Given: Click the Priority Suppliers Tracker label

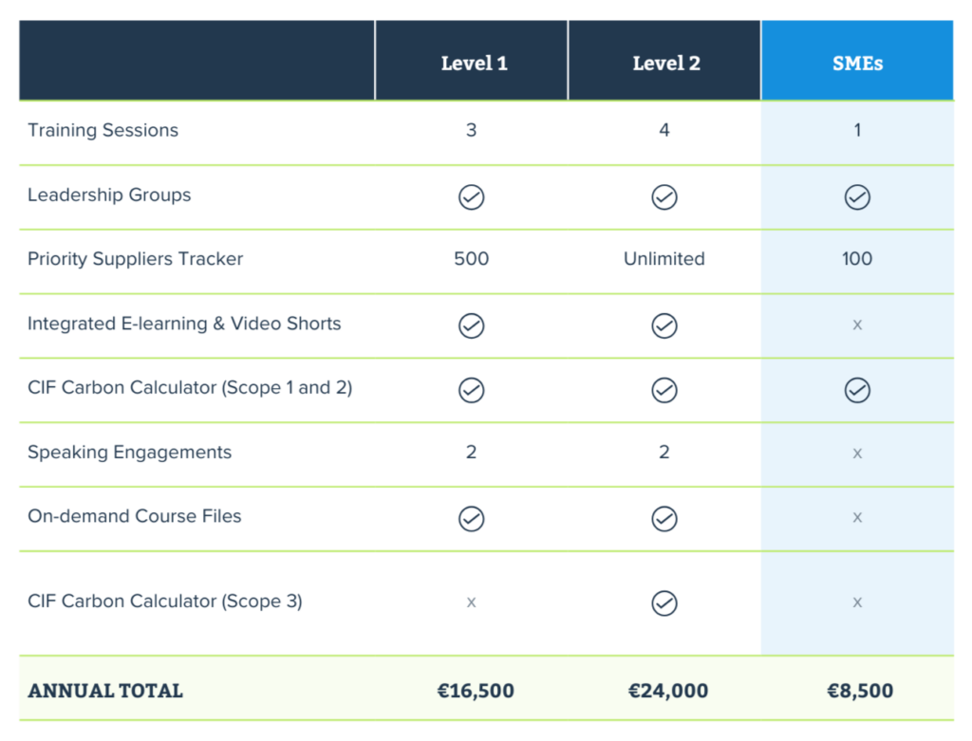Looking at the screenshot, I should (x=135, y=259).
